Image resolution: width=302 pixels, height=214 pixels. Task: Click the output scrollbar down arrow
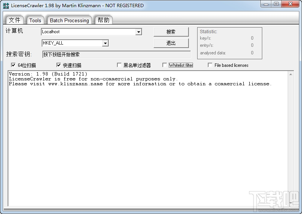pos(291,203)
